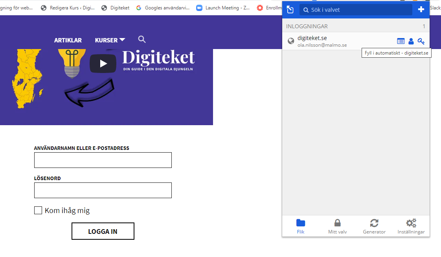Open the Inställningar tab
The image size is (441, 257).
pos(411,226)
